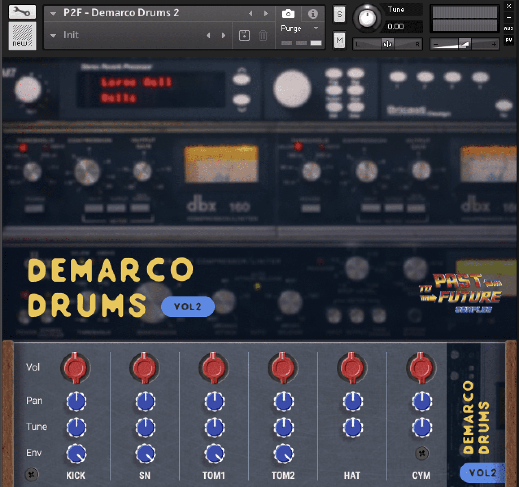This screenshot has width=519, height=487.
Task: Click the CYM Vol knob
Action: tap(421, 368)
